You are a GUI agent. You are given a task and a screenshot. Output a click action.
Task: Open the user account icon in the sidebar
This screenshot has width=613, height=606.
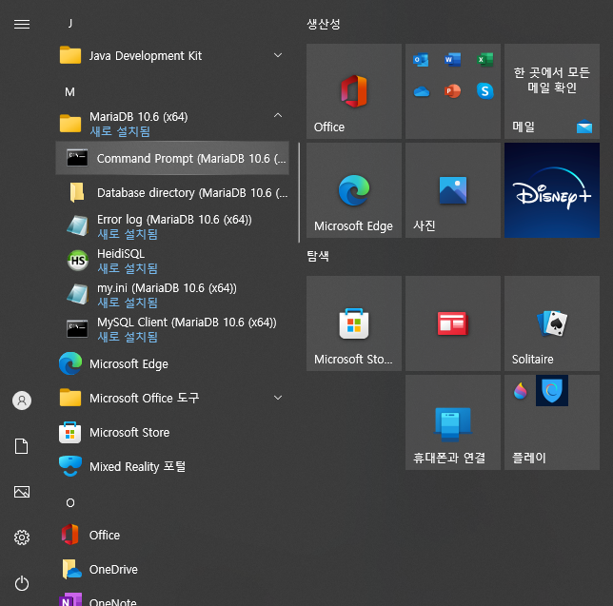(x=22, y=401)
